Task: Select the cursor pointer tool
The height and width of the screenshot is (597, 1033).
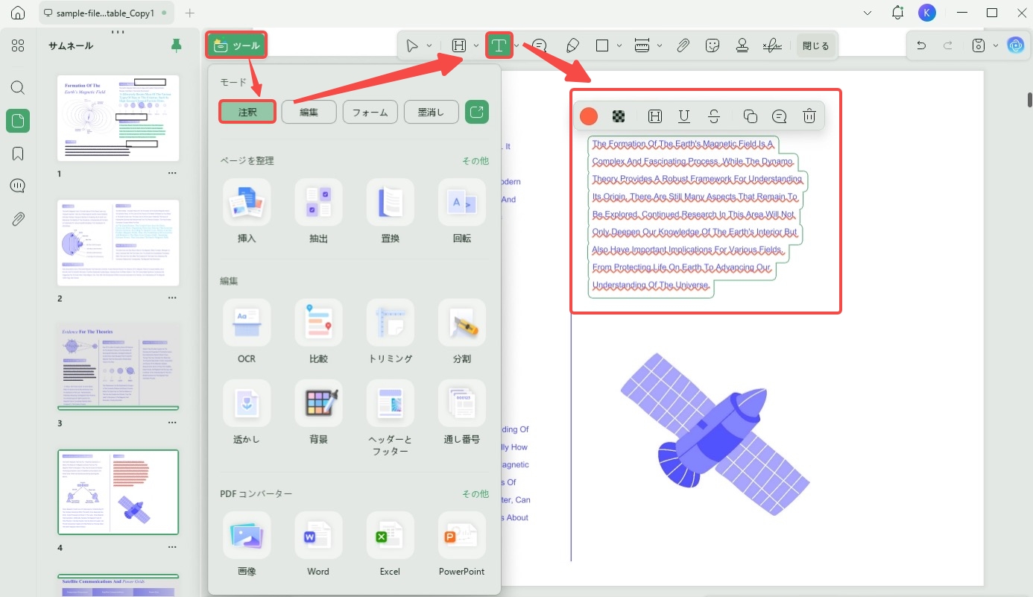Action: pos(412,45)
